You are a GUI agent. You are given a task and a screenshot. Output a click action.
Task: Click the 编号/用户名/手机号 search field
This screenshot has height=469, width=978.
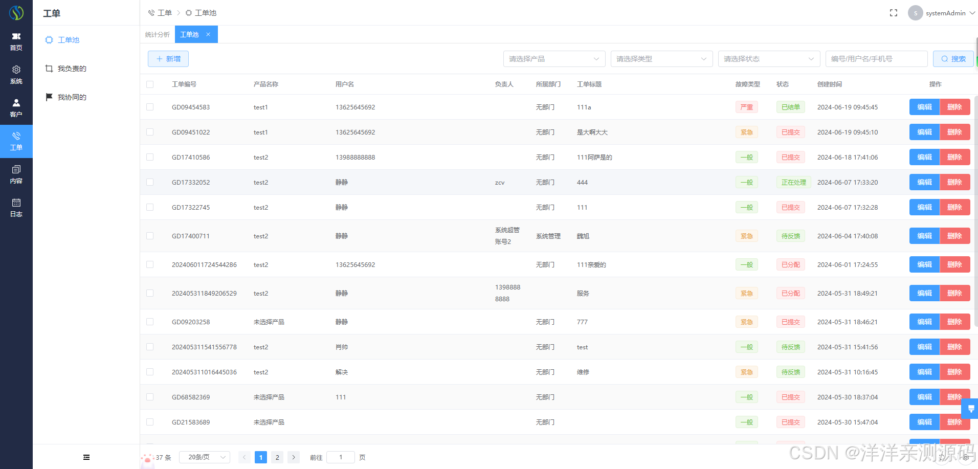click(x=876, y=59)
